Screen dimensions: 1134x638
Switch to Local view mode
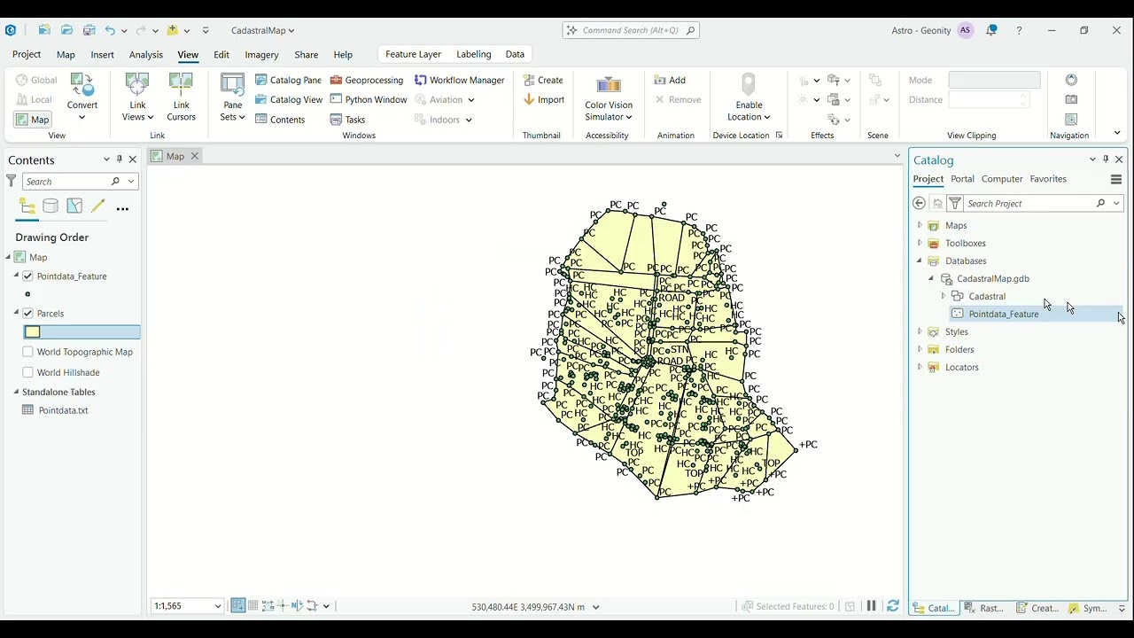pos(35,99)
